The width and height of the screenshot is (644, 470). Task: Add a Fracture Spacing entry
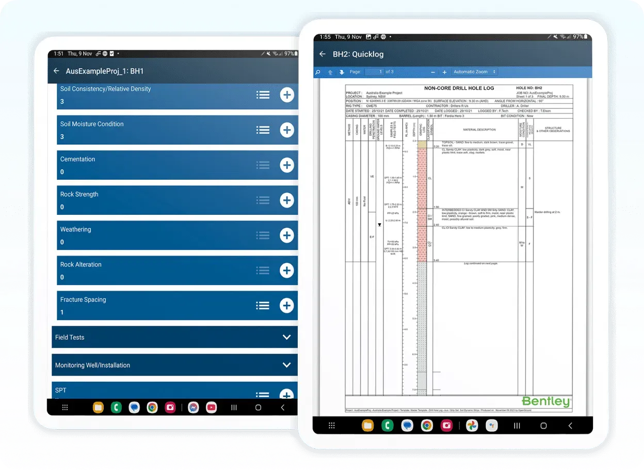coord(287,306)
